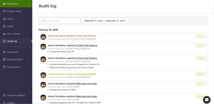Expand the Production environment dropdown

16,4
